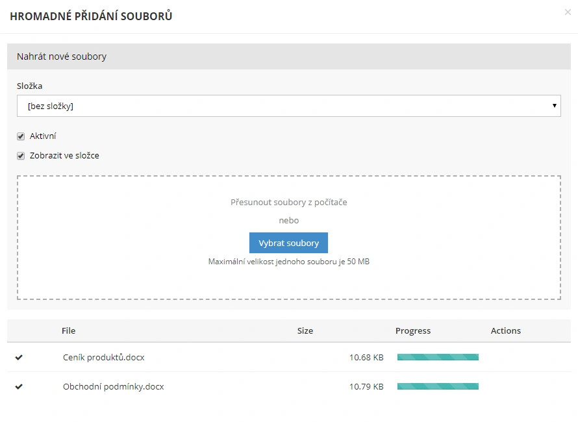Viewport: 578px width, 422px height.
Task: Select the Obchodní podmínky.docx file name
Action: pos(113,387)
